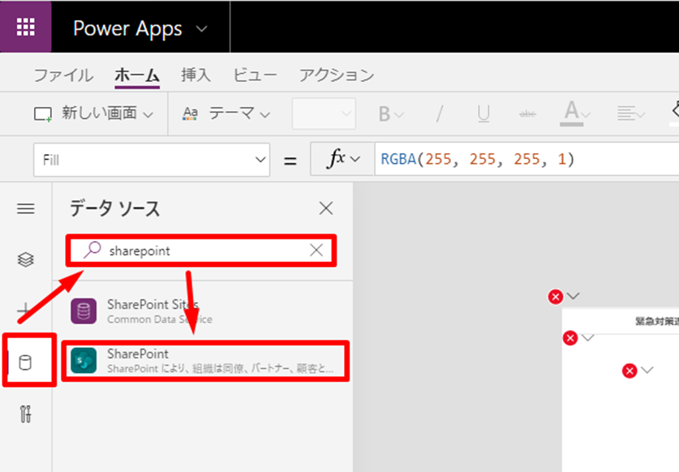The width and height of the screenshot is (679, 472).
Task: Expand chevron beside title row error icon
Action: (587, 337)
